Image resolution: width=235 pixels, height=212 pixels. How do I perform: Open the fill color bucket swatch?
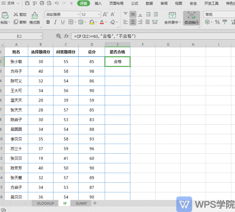point(92,22)
